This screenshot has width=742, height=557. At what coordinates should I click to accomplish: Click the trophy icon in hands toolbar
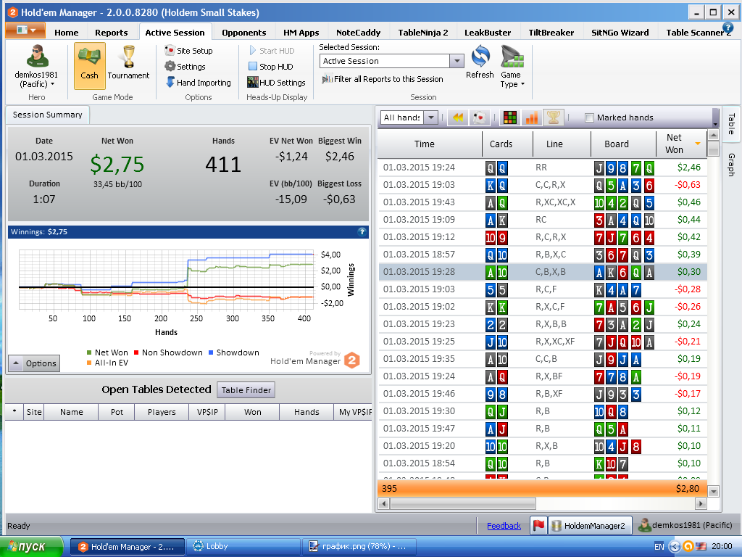click(x=553, y=117)
